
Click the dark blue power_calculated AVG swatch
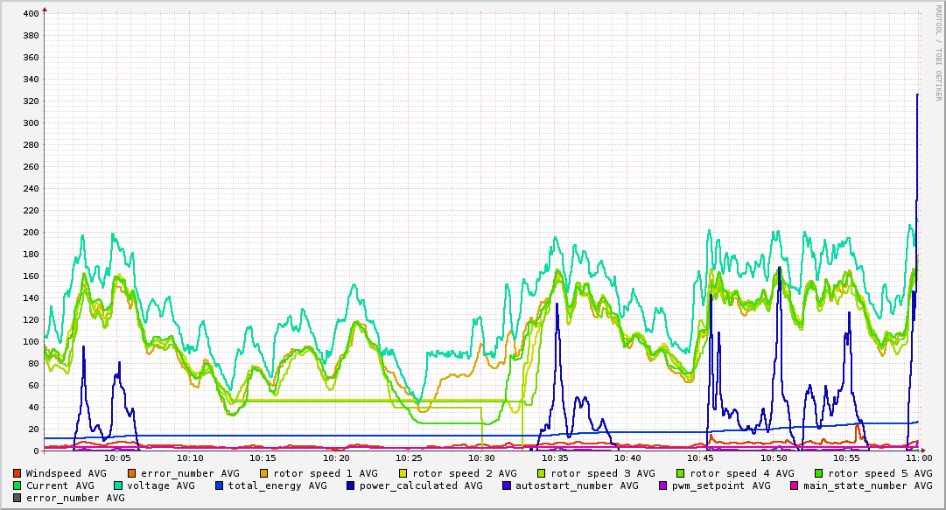[351, 486]
